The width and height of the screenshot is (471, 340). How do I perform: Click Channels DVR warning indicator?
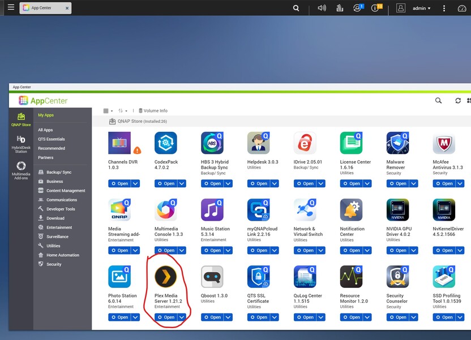[x=137, y=150]
